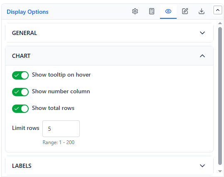Image resolution: width=224 pixels, height=177 pixels.
Task: Expand the LABELS section chevron
Action: [x=202, y=166]
